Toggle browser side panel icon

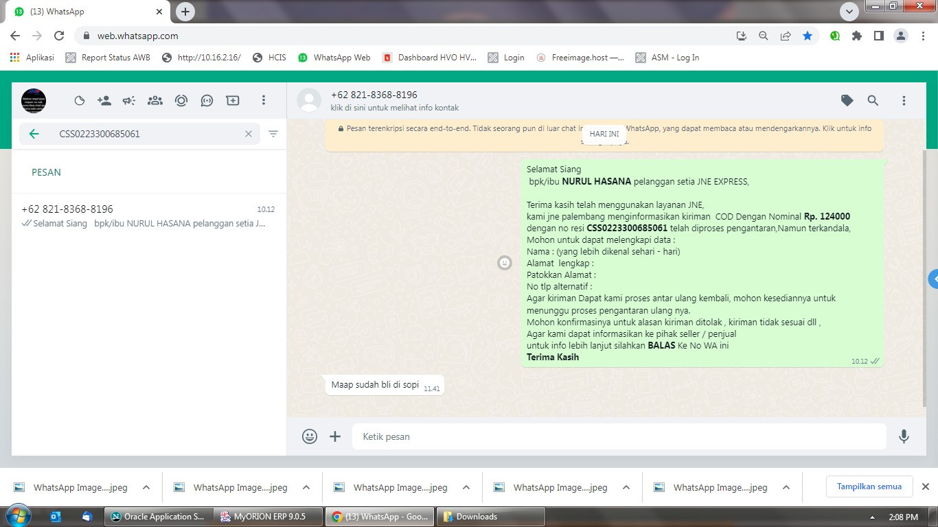click(x=878, y=36)
